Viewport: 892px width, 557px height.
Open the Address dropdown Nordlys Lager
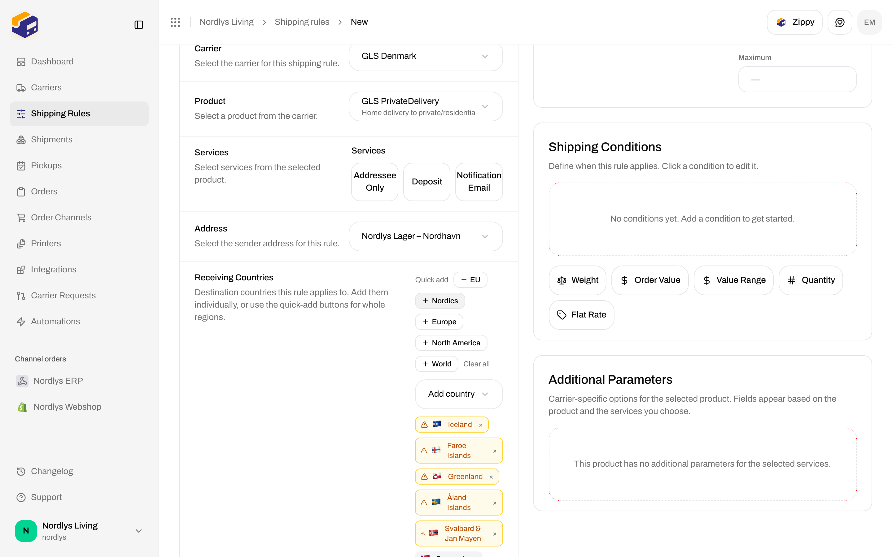pos(426,236)
